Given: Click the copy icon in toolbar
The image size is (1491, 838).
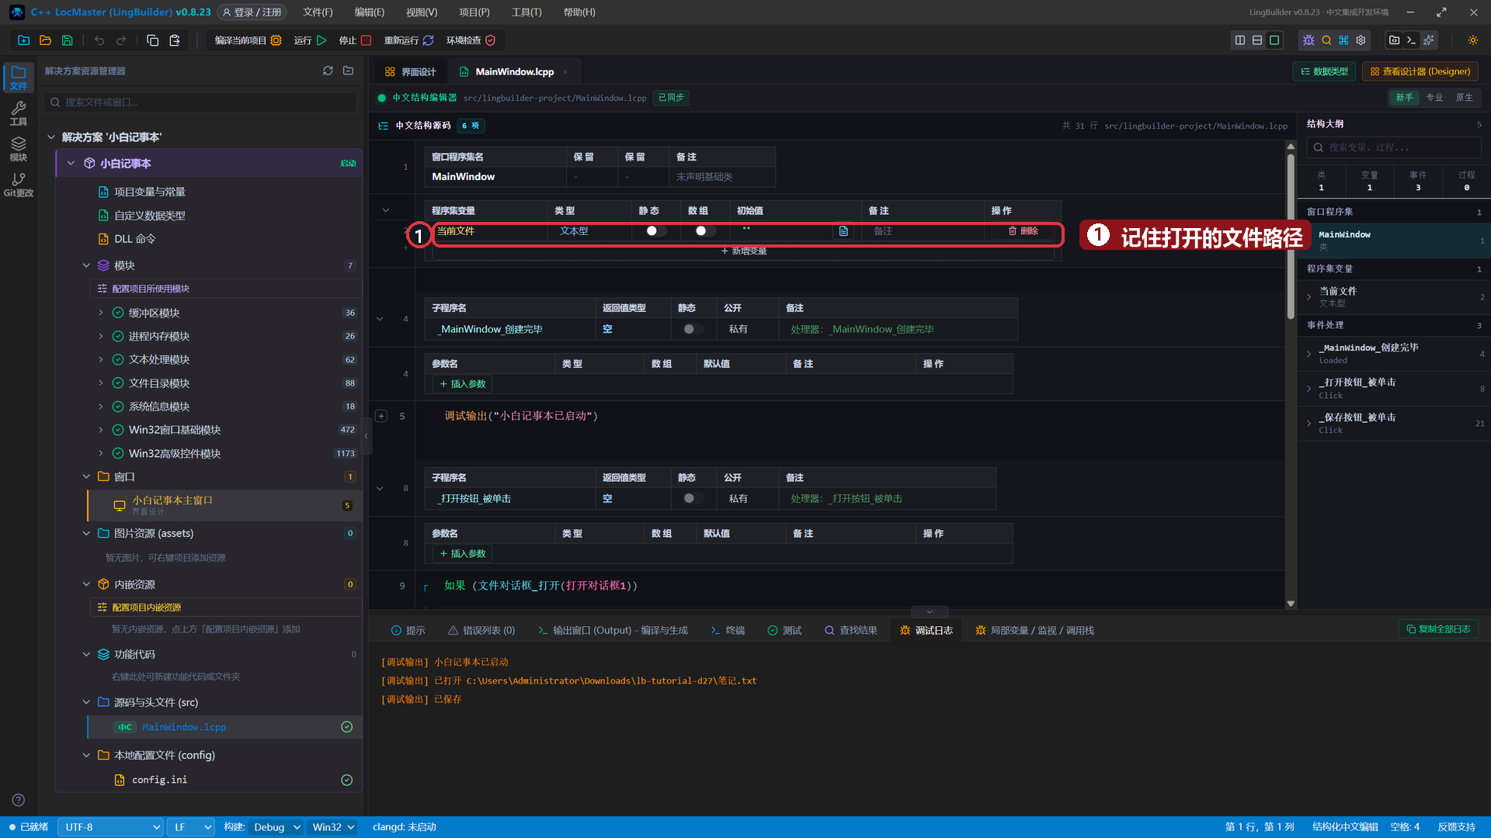Looking at the screenshot, I should [153, 40].
